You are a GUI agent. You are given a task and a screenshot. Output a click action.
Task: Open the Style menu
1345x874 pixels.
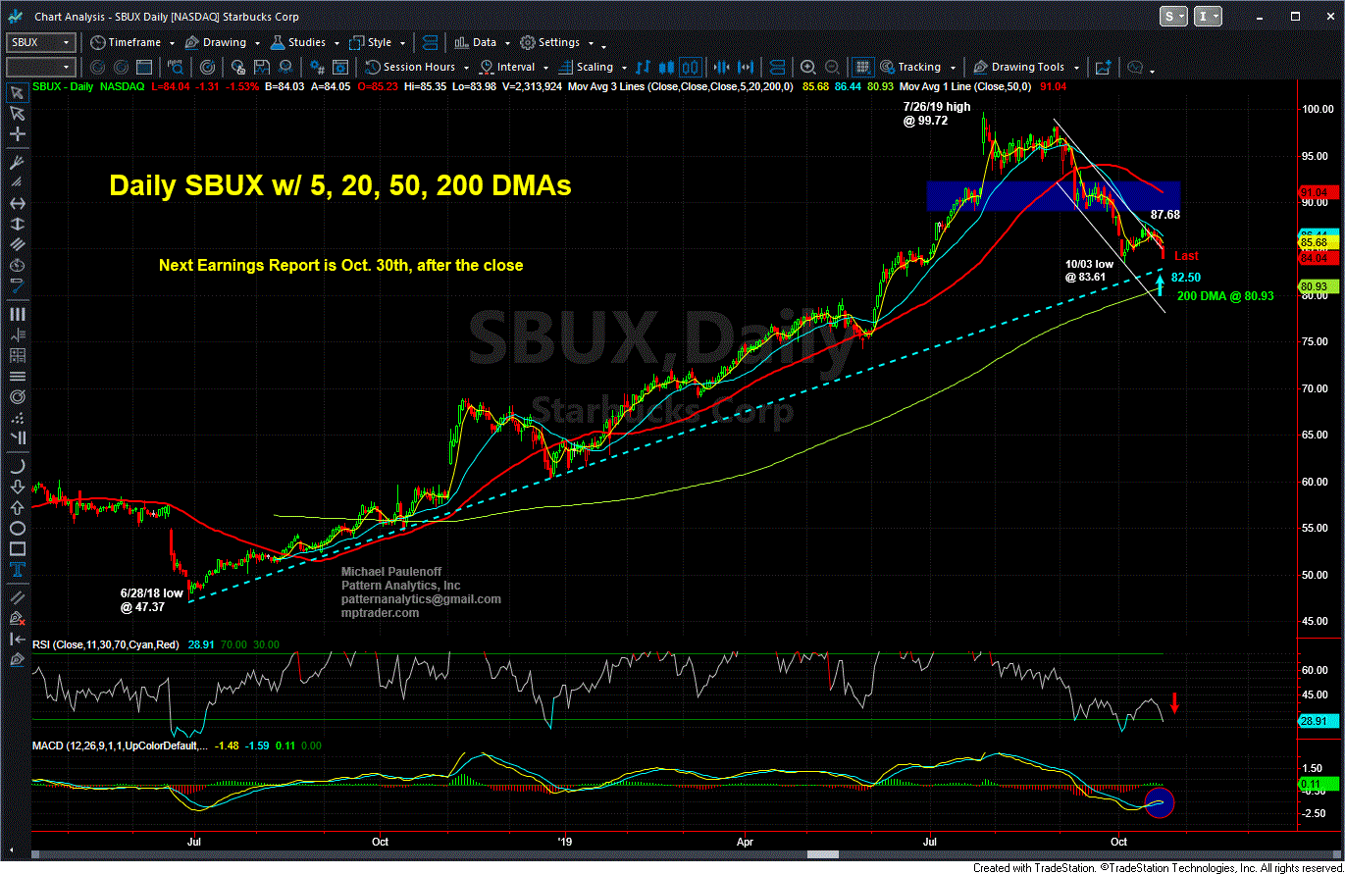click(371, 43)
